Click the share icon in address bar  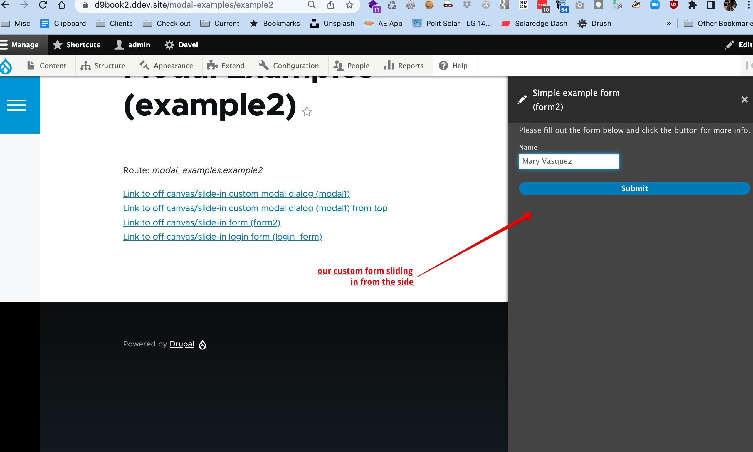tap(331, 5)
